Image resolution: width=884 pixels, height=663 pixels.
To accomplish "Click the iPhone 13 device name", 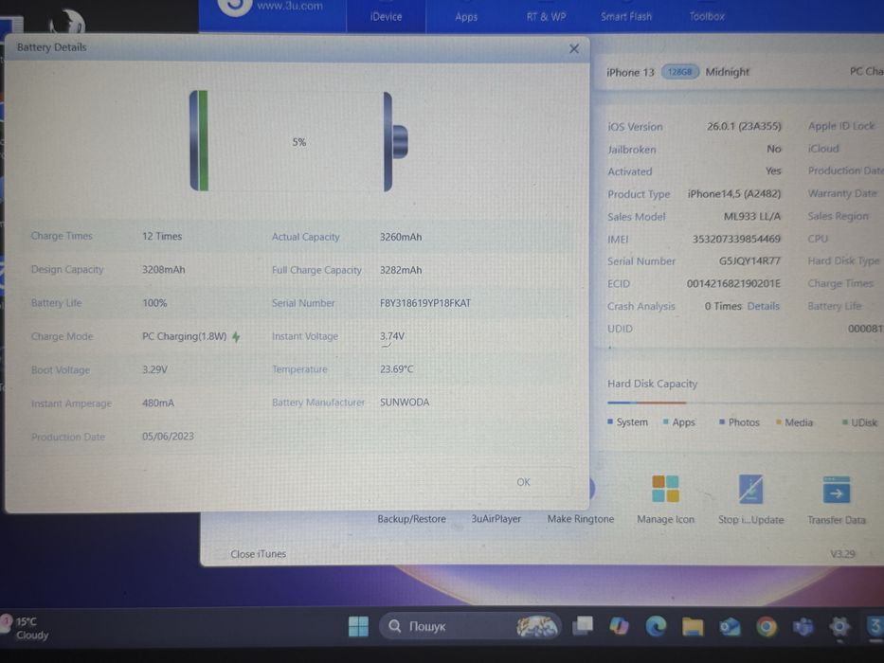I will point(630,72).
